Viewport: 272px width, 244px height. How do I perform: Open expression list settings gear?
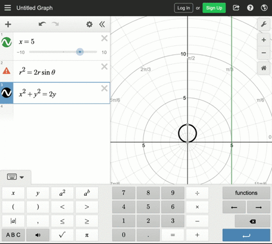tap(90, 24)
